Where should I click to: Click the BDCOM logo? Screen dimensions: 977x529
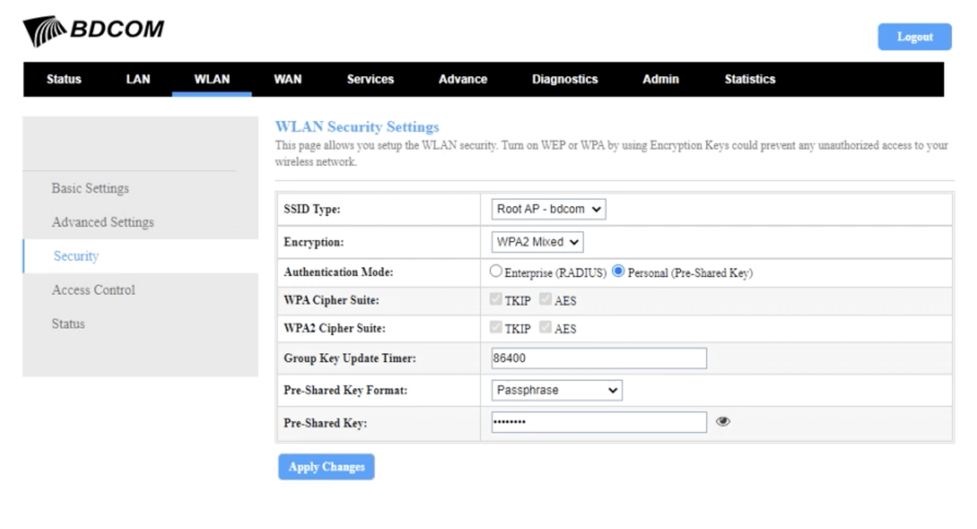[x=94, y=31]
